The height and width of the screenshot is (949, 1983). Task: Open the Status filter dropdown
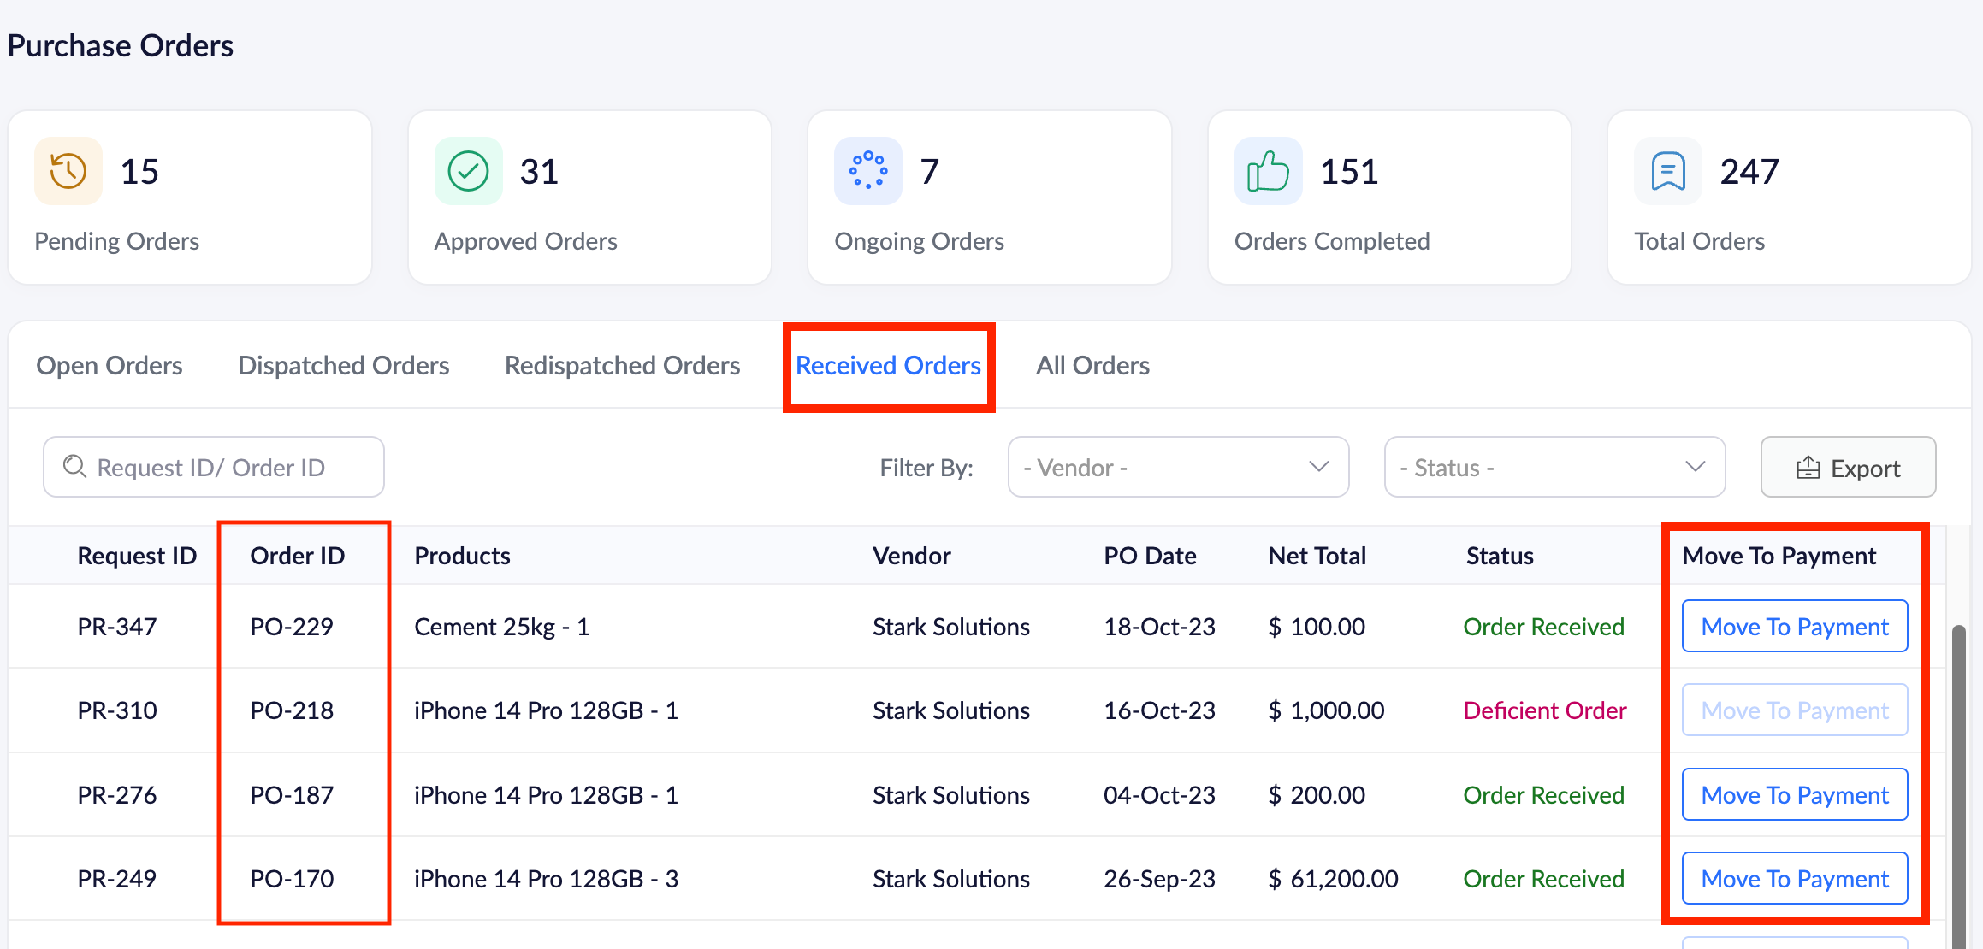pos(1554,467)
